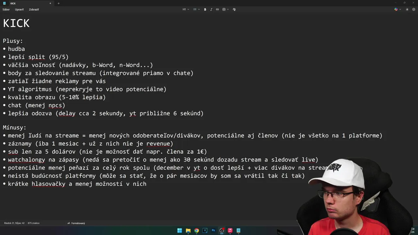The height and width of the screenshot is (235, 418).
Task: Click the 'YT algoritmus' bullet line
Action: point(87,89)
